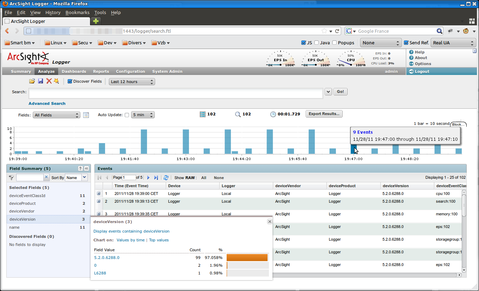Clear the search with red X icon

pyautogui.click(x=49, y=81)
